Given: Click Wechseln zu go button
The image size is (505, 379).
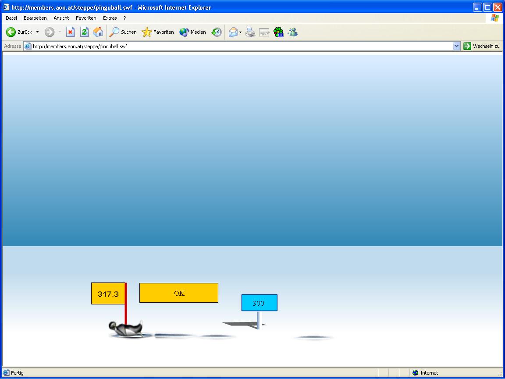Looking at the screenshot, I should pyautogui.click(x=481, y=46).
